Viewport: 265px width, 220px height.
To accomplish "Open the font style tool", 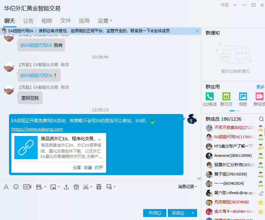I will [x=6, y=187].
